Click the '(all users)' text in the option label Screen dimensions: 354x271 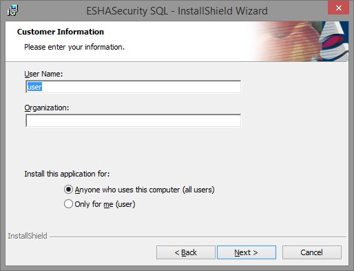[198, 190]
